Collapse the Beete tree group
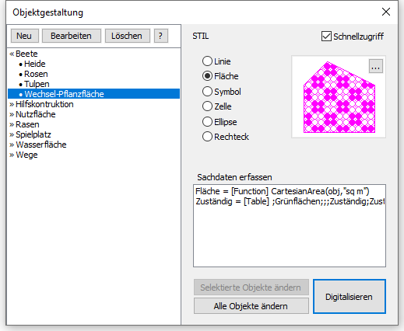The width and height of the screenshot is (404, 331). click(x=12, y=54)
